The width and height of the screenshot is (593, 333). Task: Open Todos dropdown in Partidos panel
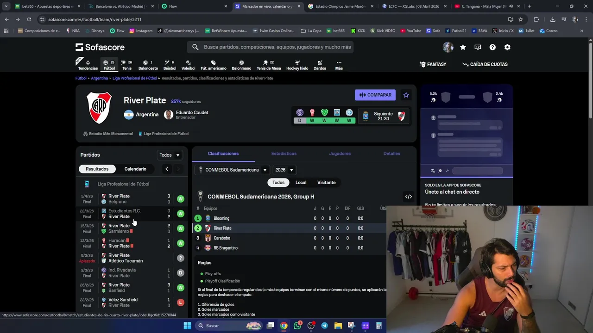[170, 155]
